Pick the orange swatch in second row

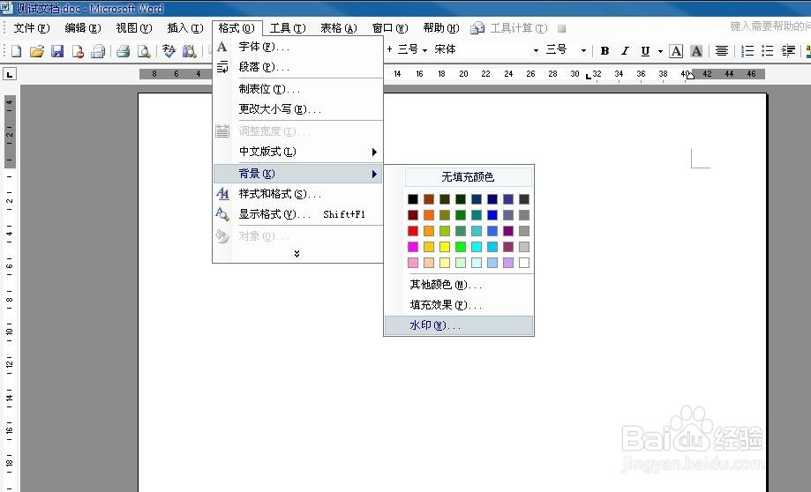(x=429, y=215)
